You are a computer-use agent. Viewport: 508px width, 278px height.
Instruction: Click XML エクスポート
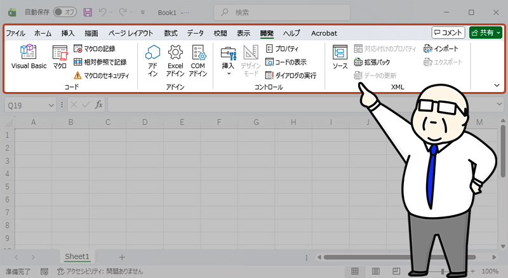pyautogui.click(x=443, y=62)
